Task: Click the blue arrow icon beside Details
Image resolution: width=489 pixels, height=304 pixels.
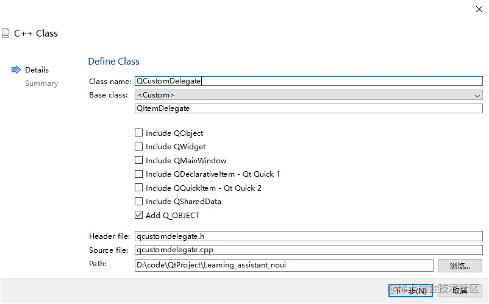Action: pos(16,69)
